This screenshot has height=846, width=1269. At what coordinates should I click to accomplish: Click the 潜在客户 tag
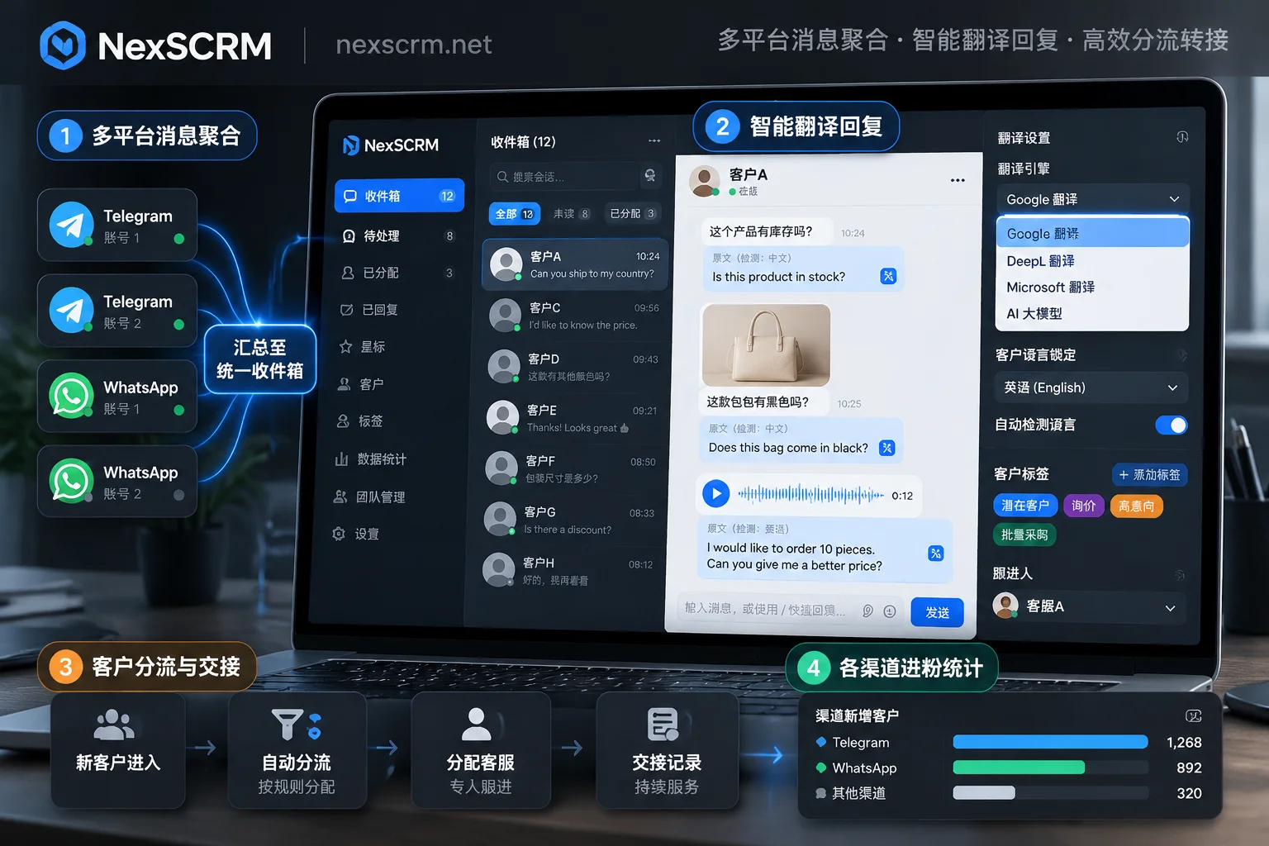pyautogui.click(x=1025, y=506)
